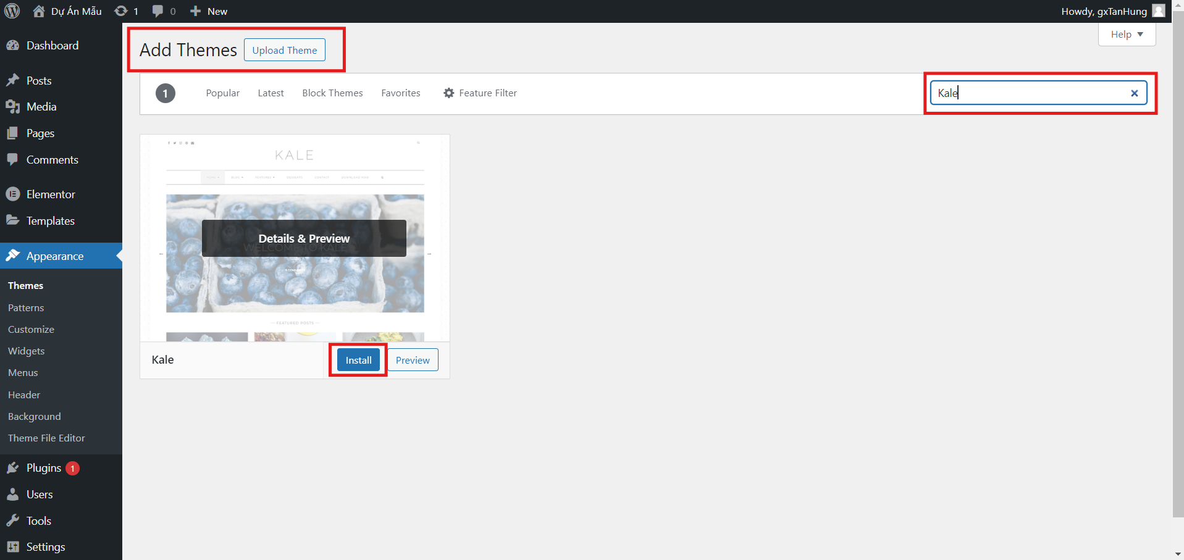1184x560 pixels.
Task: Open the Header submenu item
Action: point(24,395)
